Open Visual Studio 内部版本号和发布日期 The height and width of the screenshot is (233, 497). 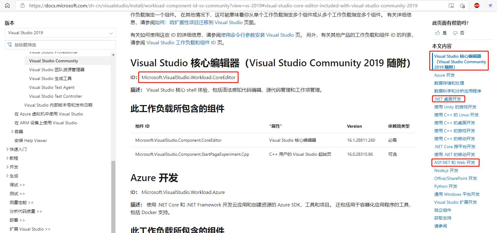(58, 105)
